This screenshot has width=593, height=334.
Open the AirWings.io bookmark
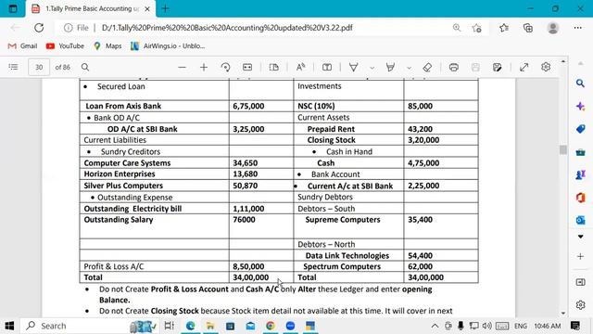click(168, 45)
